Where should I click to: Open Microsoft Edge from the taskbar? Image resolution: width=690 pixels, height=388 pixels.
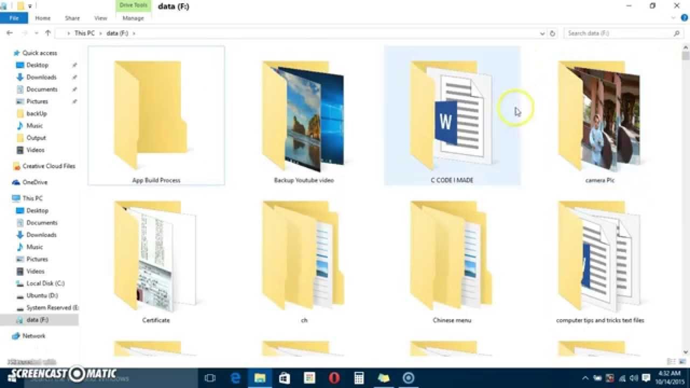tap(234, 378)
